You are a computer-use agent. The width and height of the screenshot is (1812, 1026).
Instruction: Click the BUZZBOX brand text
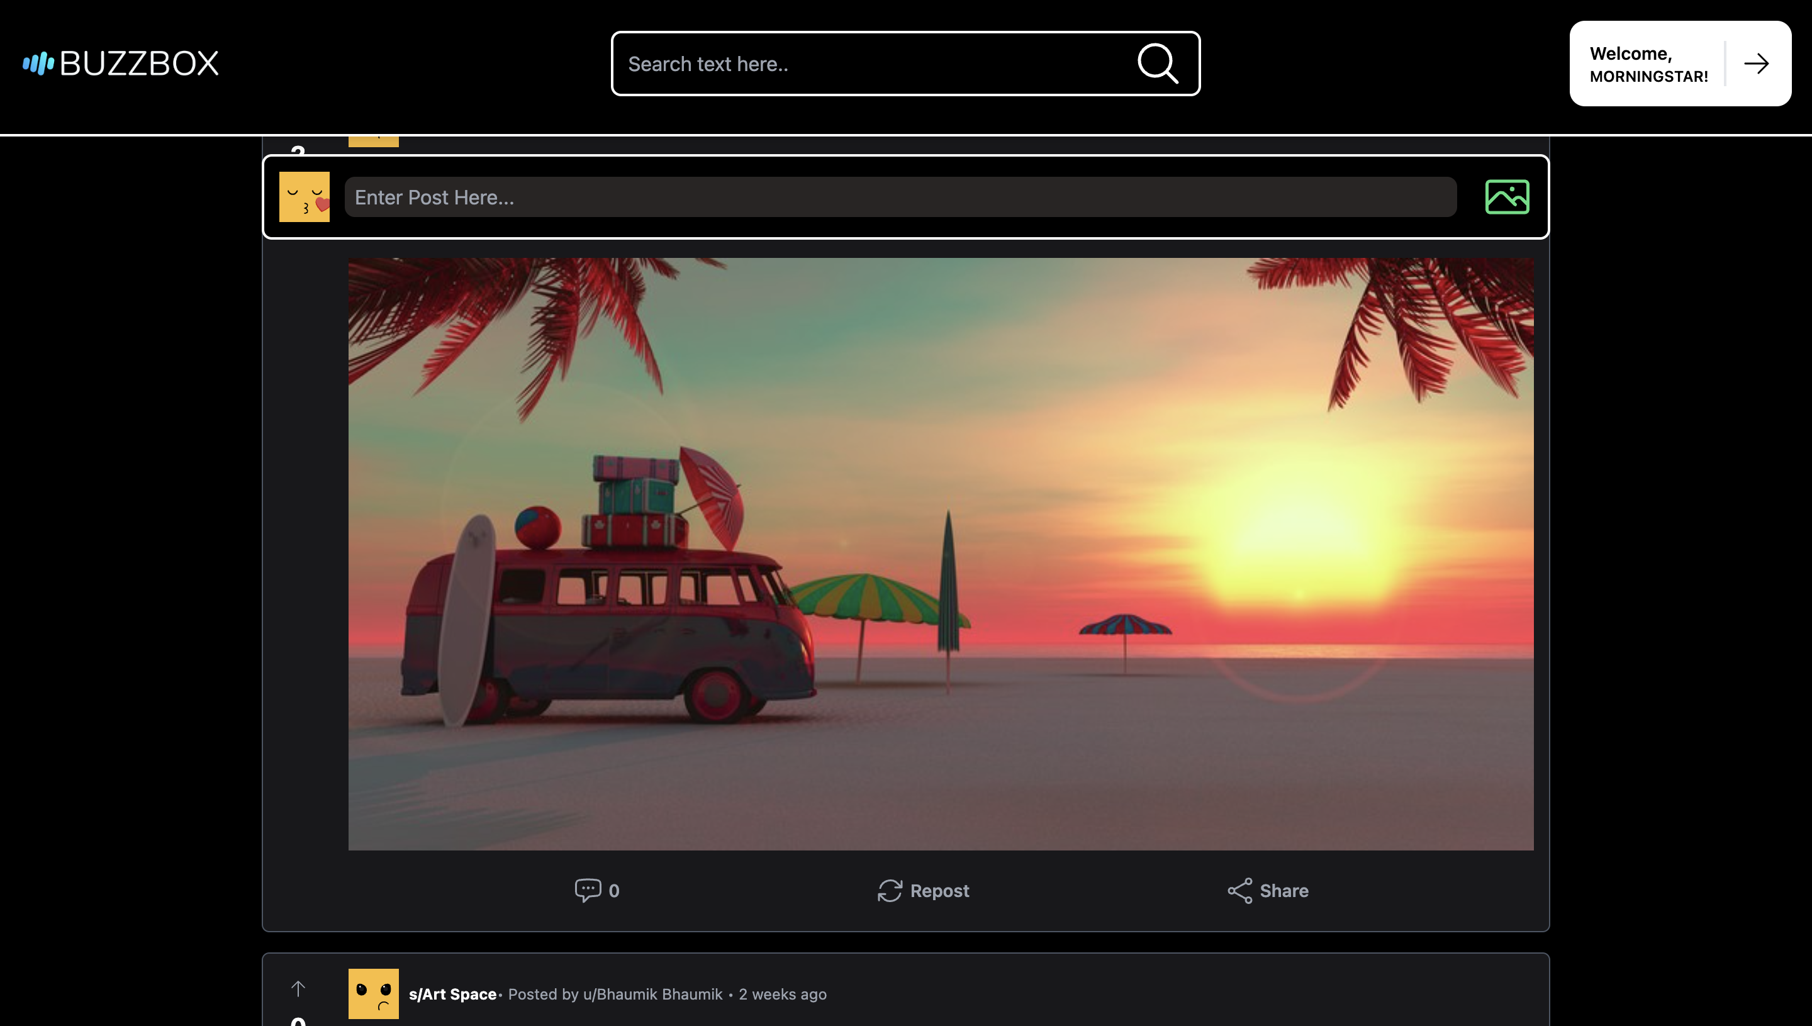139,64
